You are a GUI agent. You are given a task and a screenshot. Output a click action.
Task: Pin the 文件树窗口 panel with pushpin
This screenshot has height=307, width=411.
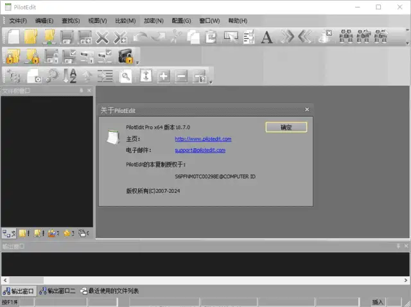[82, 90]
